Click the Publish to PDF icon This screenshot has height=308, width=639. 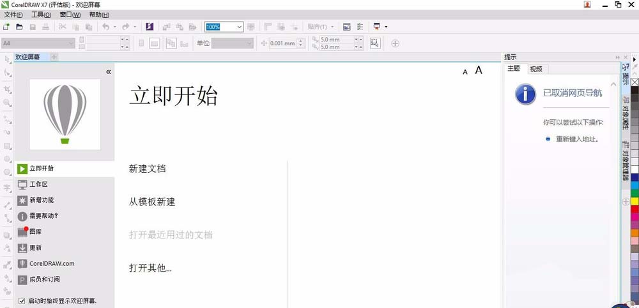pyautogui.click(x=193, y=27)
